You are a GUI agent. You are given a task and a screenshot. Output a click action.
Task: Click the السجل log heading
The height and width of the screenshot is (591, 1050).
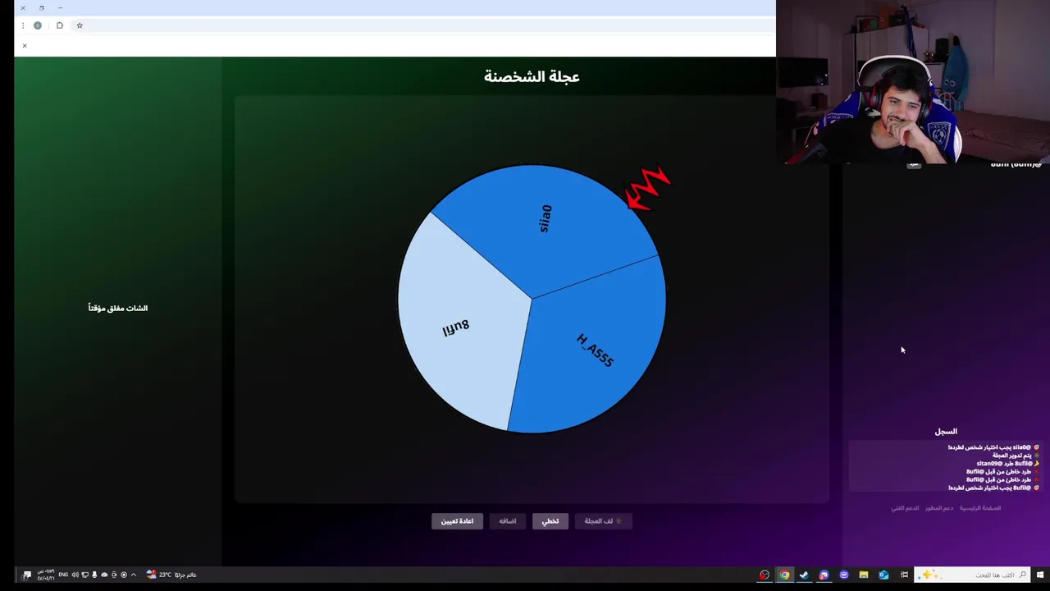pos(946,431)
